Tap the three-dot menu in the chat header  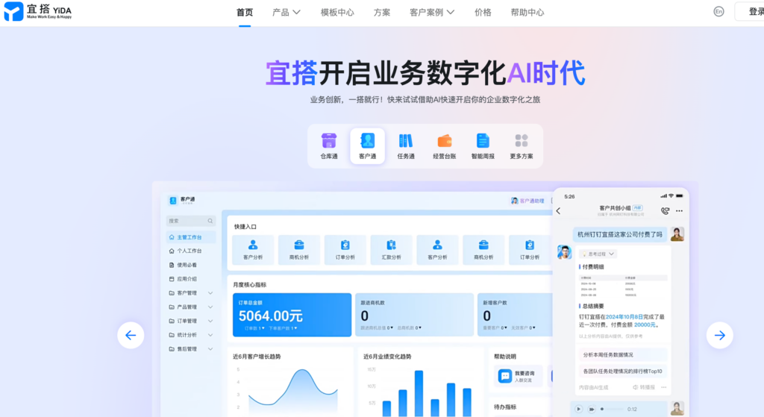coord(679,211)
